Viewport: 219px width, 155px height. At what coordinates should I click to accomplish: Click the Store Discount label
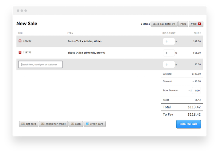[x=171, y=90]
